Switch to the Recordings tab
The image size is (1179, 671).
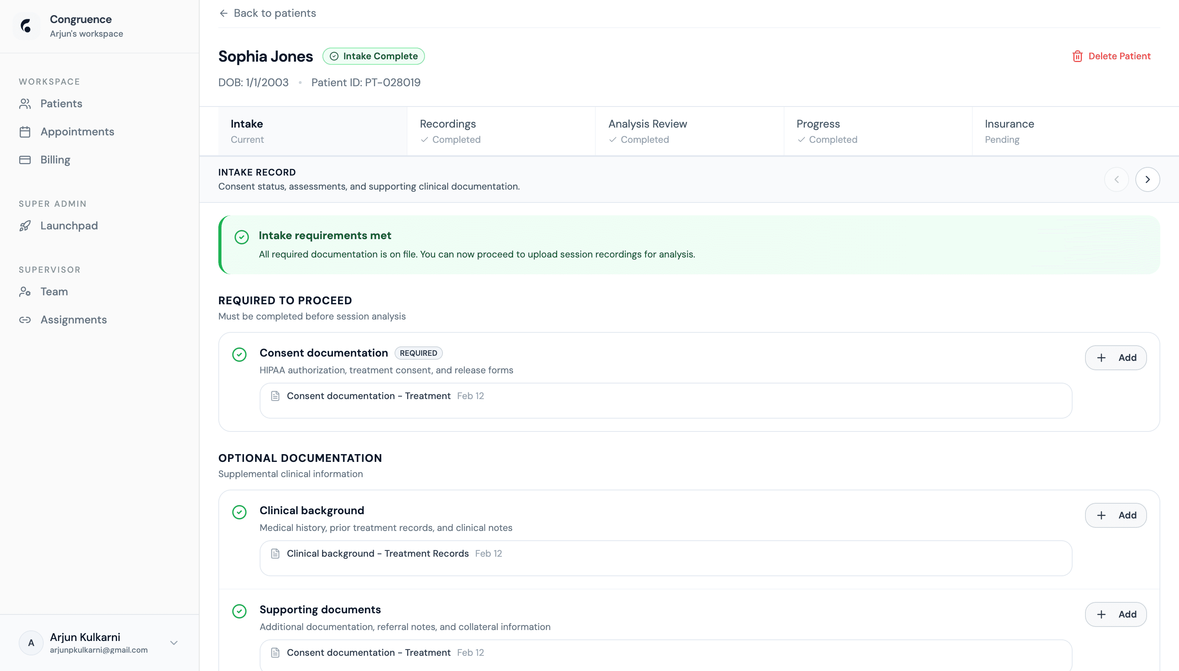coord(501,131)
